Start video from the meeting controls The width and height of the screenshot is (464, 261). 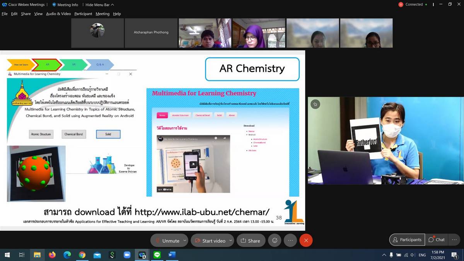(210, 241)
